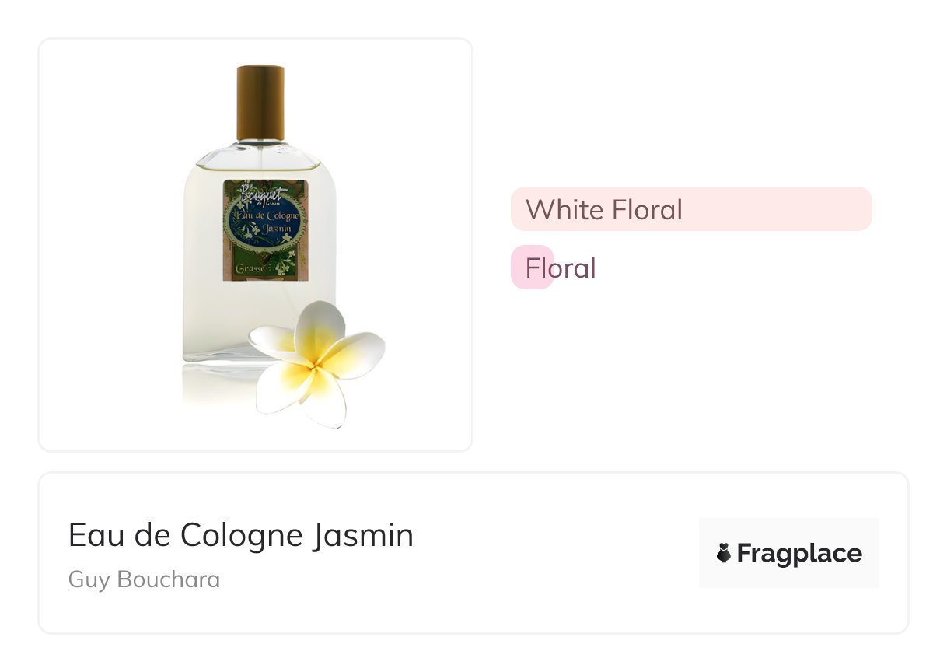Click the bottle reflection below the base
Screen dimensions: 947x672
coord(218,389)
